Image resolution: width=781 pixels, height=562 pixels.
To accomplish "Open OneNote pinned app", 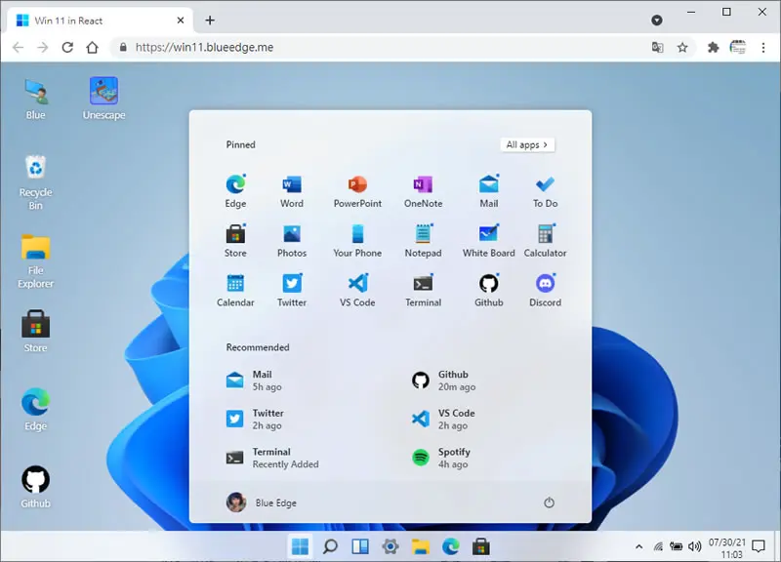I will (423, 190).
